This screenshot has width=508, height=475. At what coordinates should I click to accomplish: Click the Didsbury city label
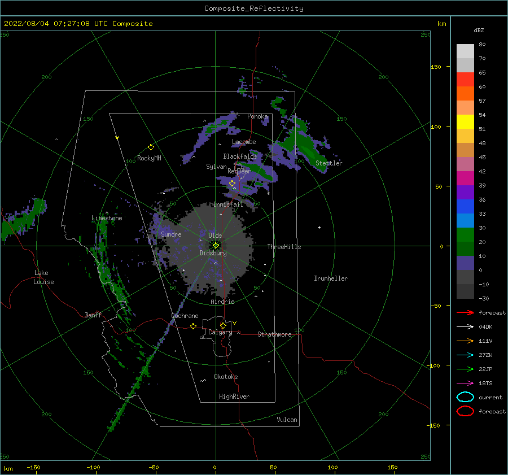coord(213,253)
